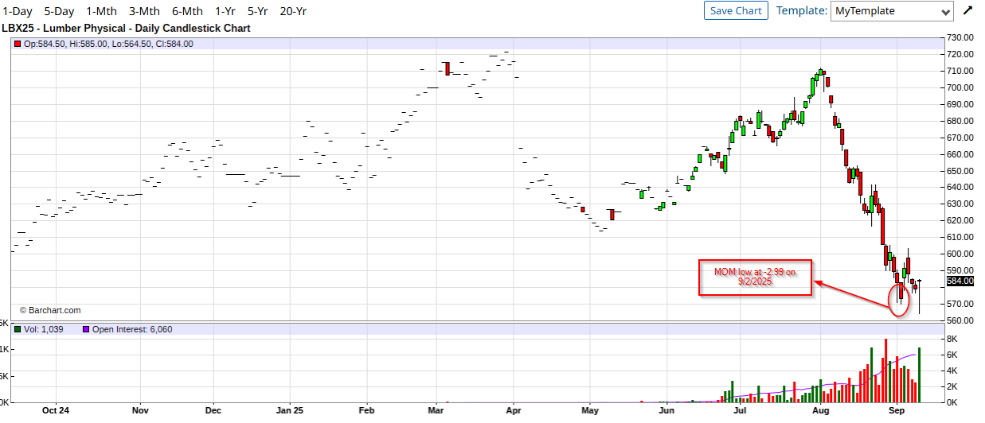Click the Feb axis label
985x423 pixels.
point(365,411)
